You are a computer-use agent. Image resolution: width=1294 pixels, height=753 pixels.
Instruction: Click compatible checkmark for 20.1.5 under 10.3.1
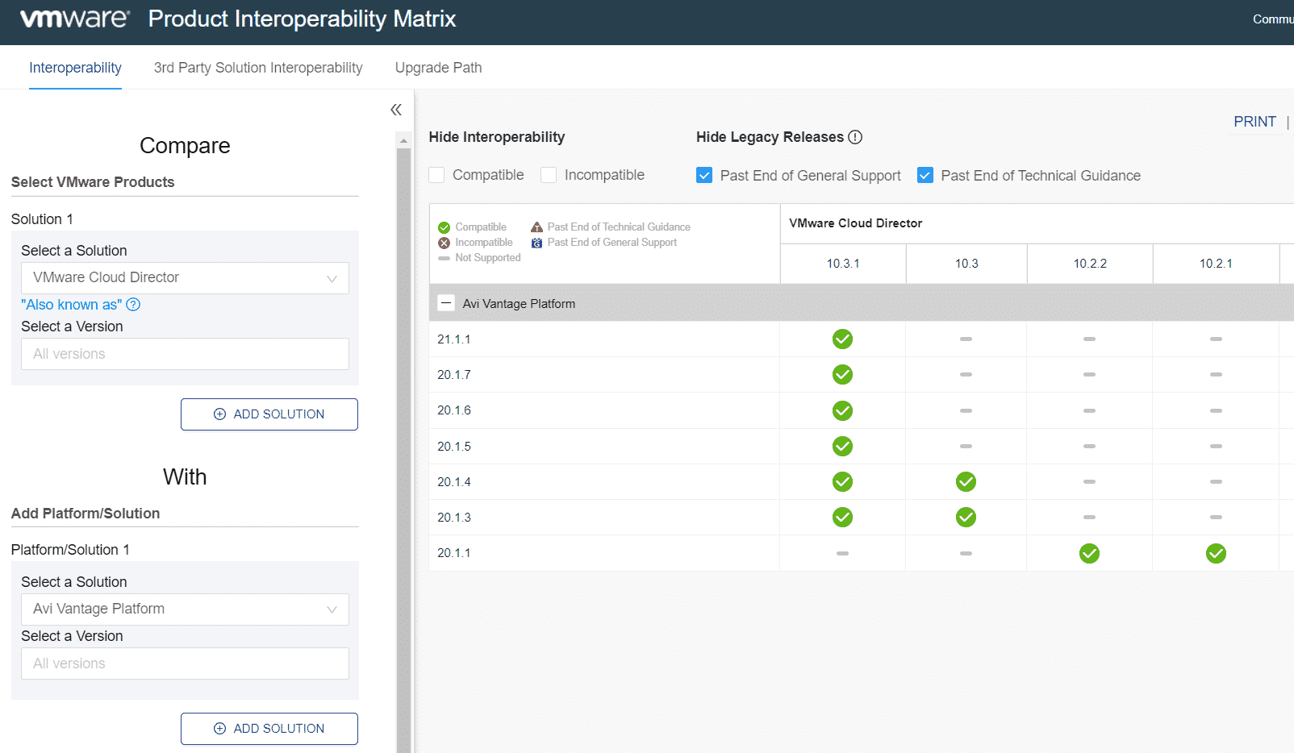842,446
